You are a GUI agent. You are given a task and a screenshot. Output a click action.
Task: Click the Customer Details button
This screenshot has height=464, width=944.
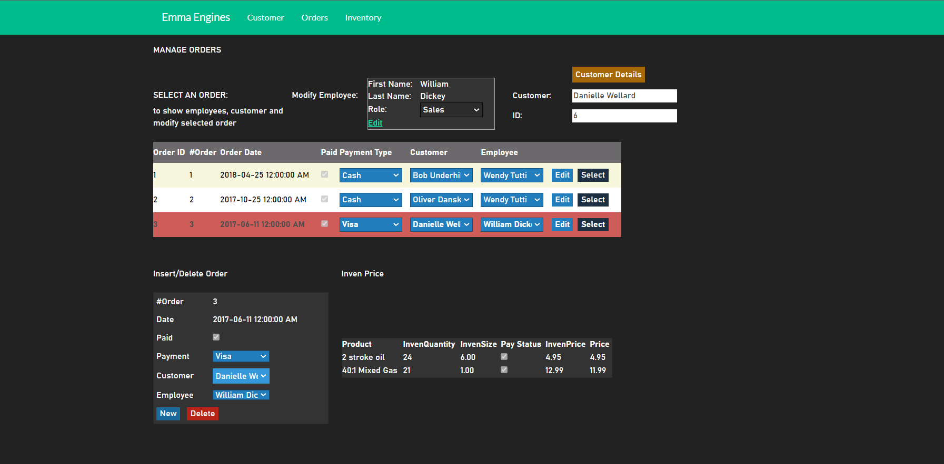point(608,75)
